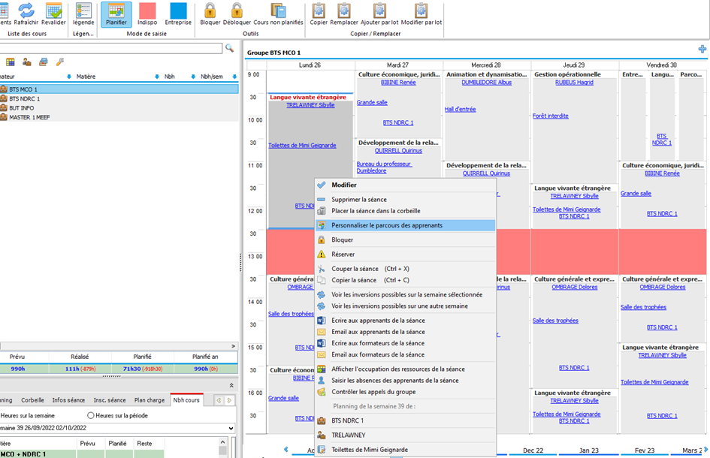This screenshot has width=710, height=458.
Task: Choose Personnaliser le parcours des apprenants
Action: coord(387,225)
